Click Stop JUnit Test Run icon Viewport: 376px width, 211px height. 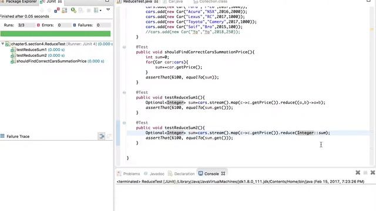[89, 11]
